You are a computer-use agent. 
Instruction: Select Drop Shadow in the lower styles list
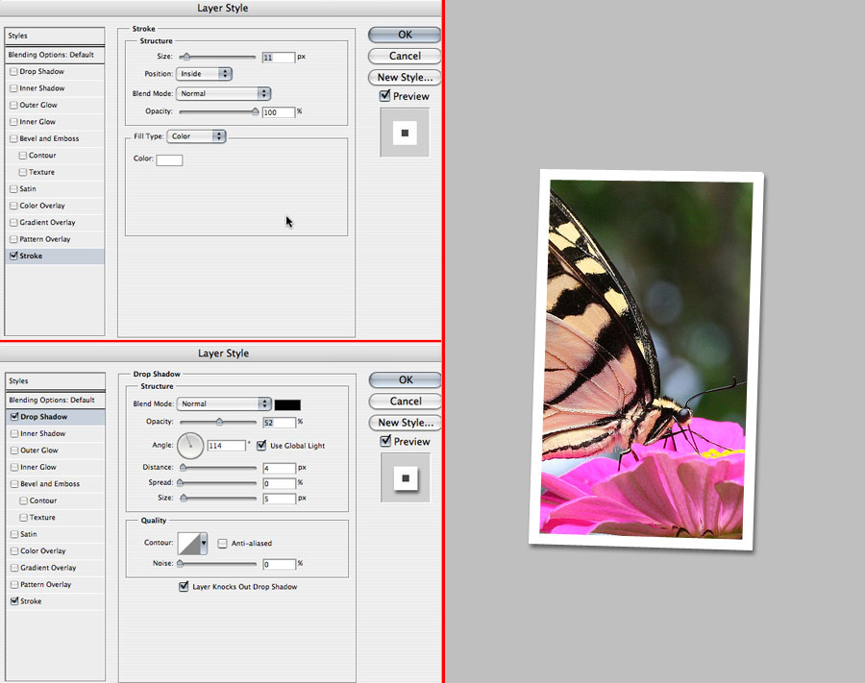point(43,417)
